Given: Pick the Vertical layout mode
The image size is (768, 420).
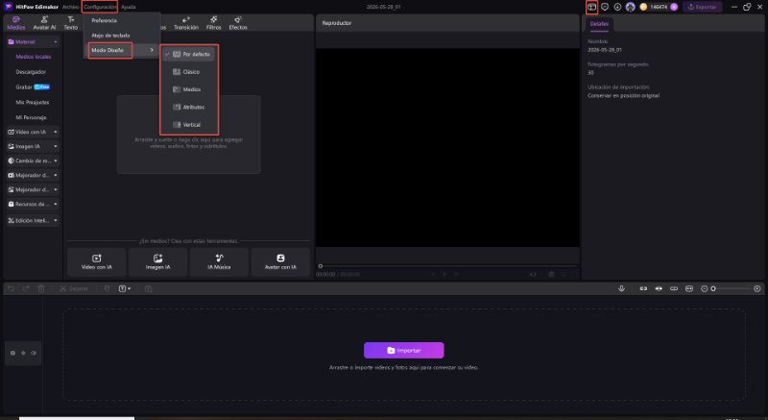Looking at the screenshot, I should tap(189, 125).
